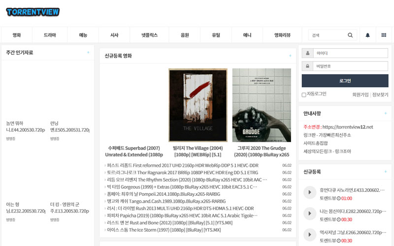Click the lock icon beside 비밀번호 field
394x246 pixels.
(x=307, y=66)
